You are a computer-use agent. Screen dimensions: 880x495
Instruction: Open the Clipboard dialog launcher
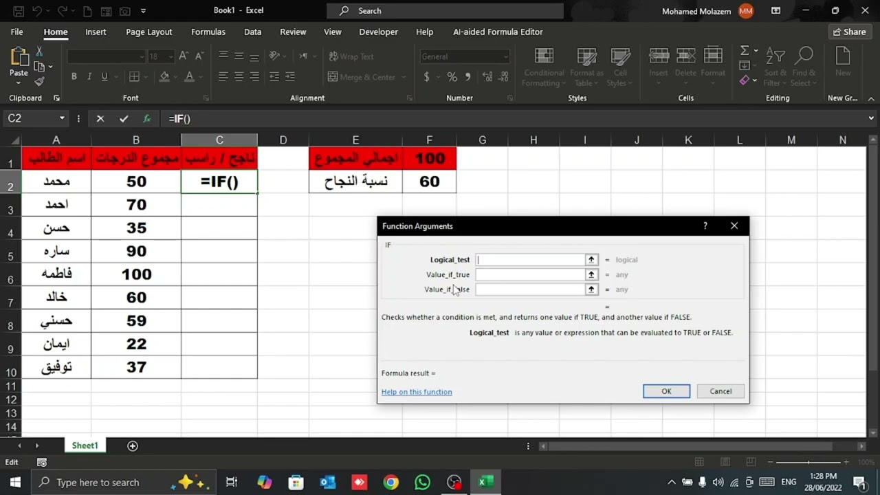(56, 98)
